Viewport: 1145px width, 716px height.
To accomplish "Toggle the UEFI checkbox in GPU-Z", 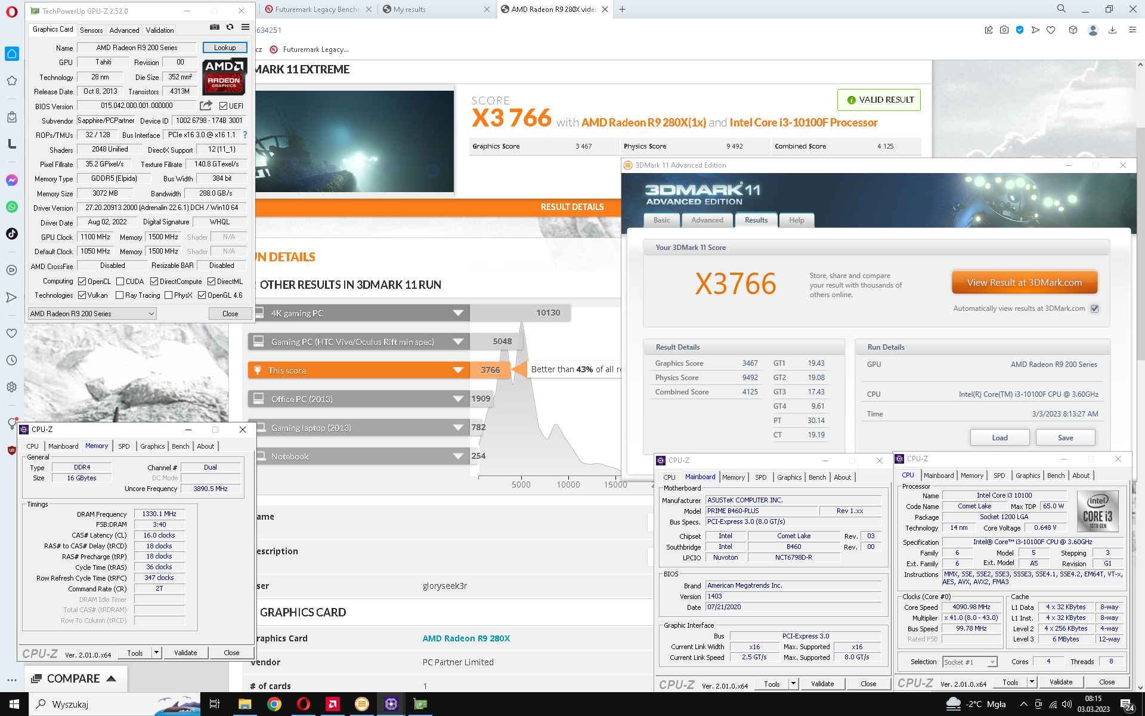I will tap(223, 106).
